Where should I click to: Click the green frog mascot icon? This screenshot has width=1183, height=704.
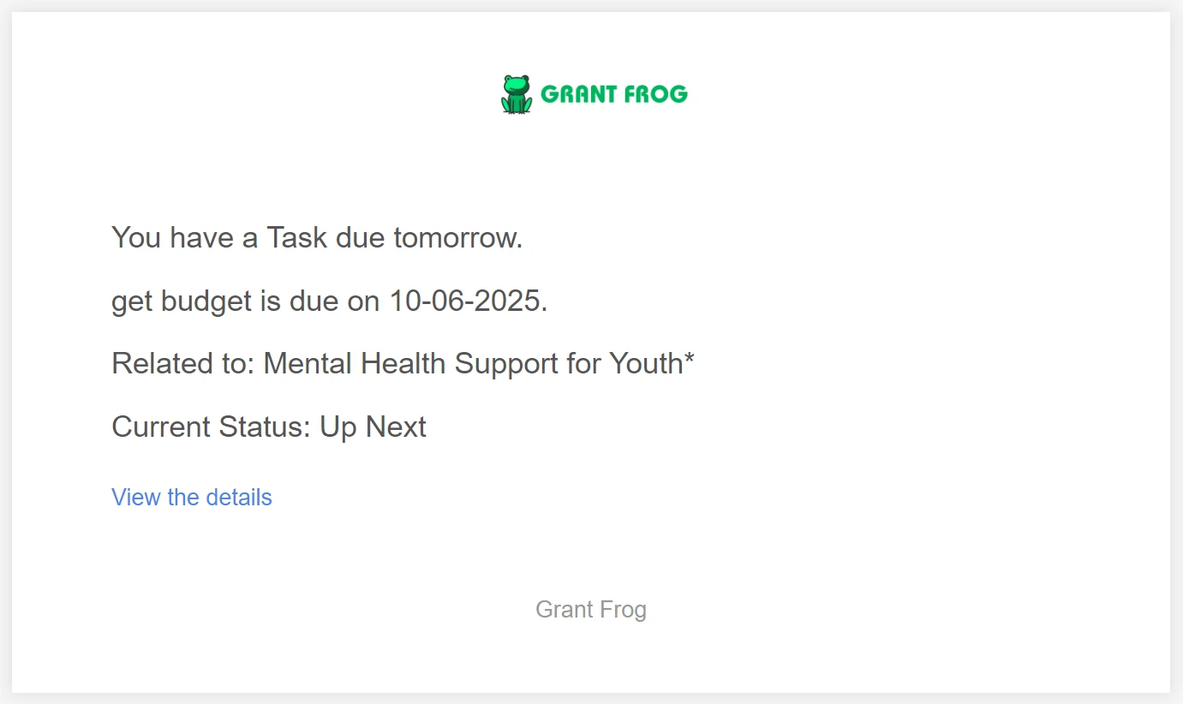[516, 94]
